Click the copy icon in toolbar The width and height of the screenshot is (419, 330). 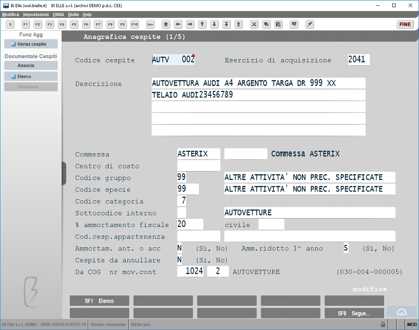(266, 24)
